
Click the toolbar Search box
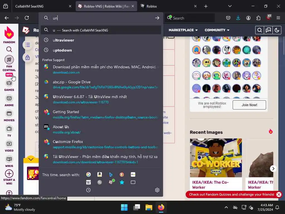(x=190, y=18)
